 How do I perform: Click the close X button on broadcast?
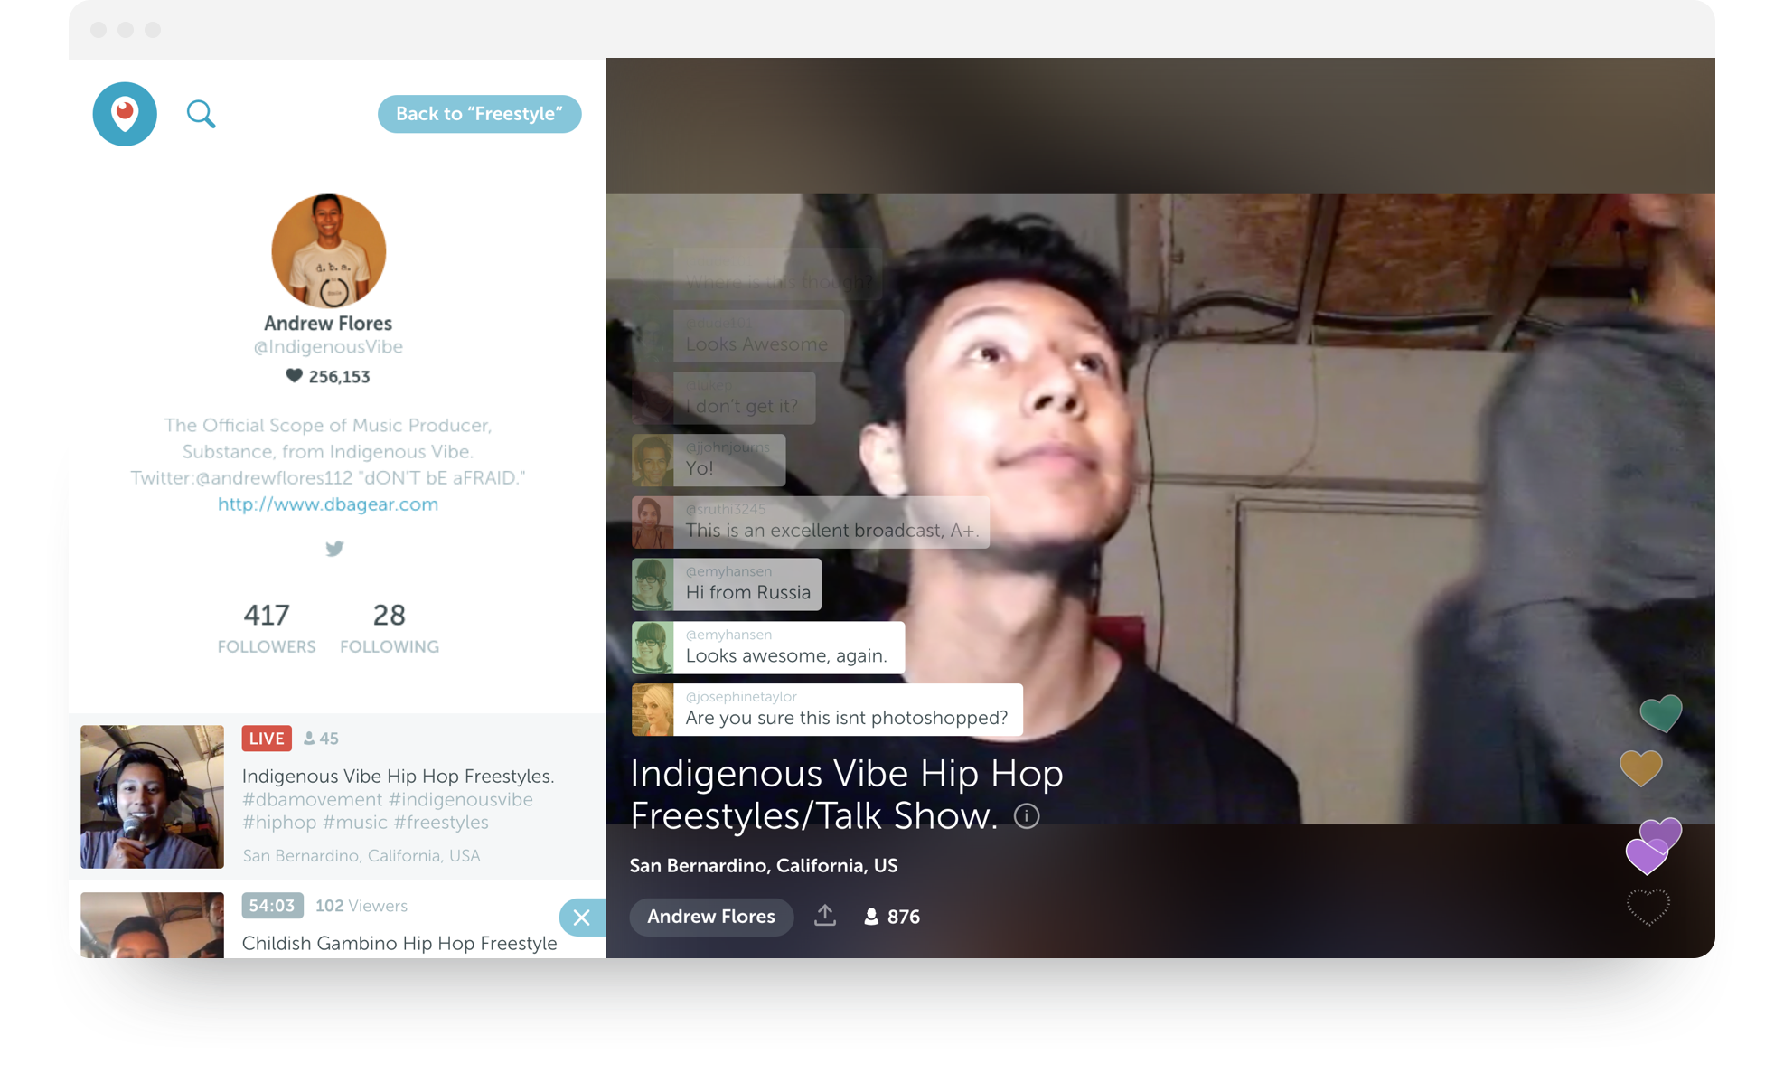[x=582, y=918]
